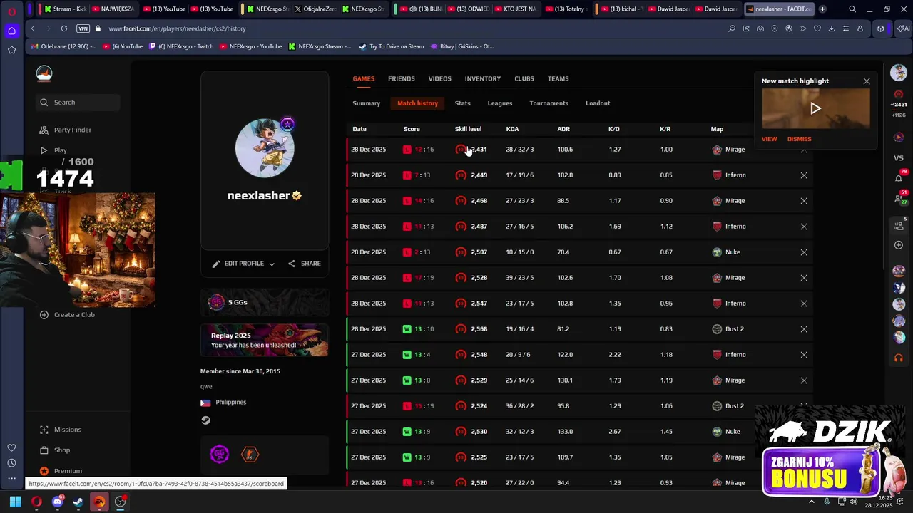Click the 13 : 4 win score cell

[417, 355]
